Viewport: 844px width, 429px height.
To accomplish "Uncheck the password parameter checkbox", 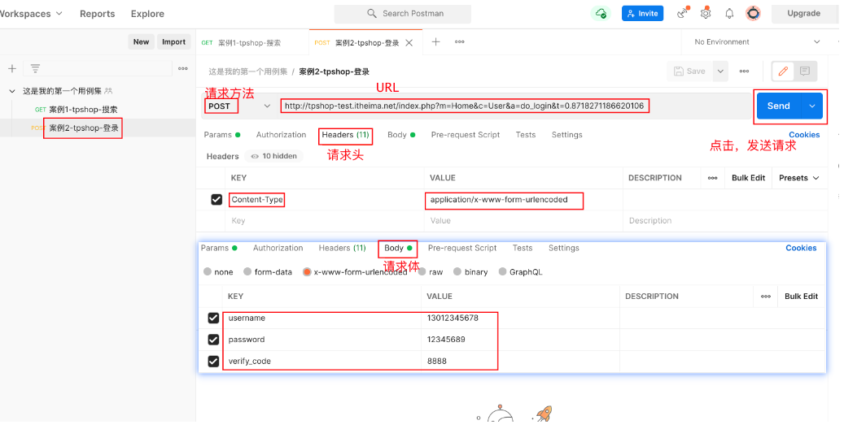I will [213, 340].
